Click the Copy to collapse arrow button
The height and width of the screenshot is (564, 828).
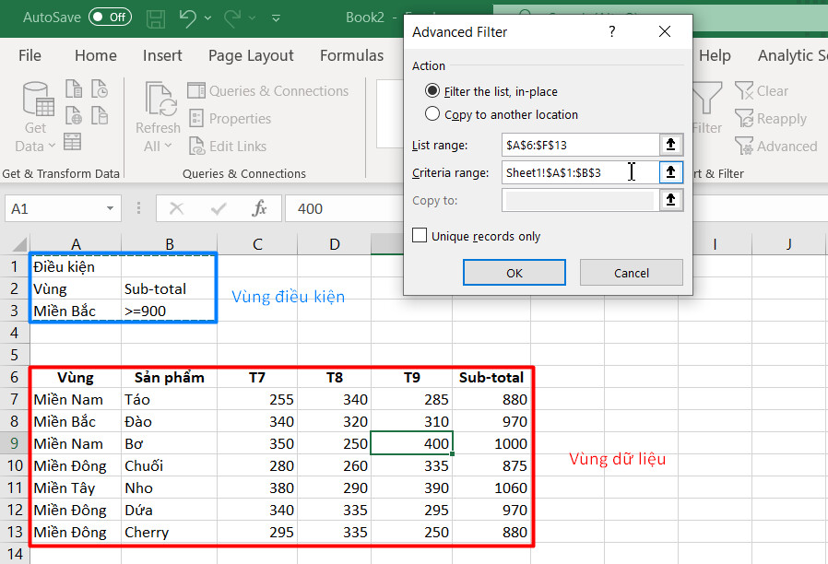670,200
